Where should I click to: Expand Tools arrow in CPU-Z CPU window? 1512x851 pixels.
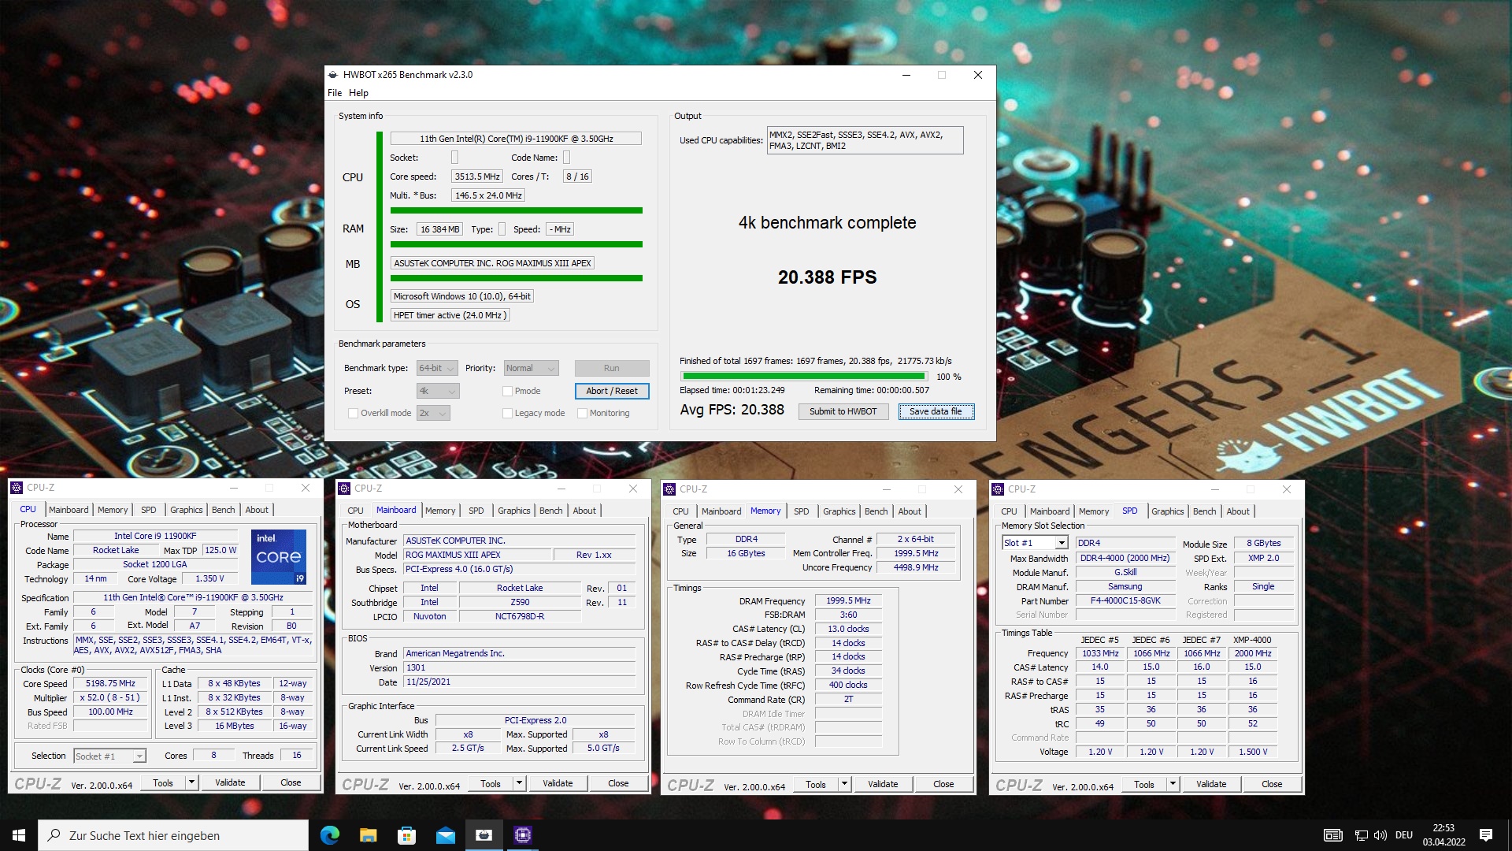pyautogui.click(x=191, y=782)
